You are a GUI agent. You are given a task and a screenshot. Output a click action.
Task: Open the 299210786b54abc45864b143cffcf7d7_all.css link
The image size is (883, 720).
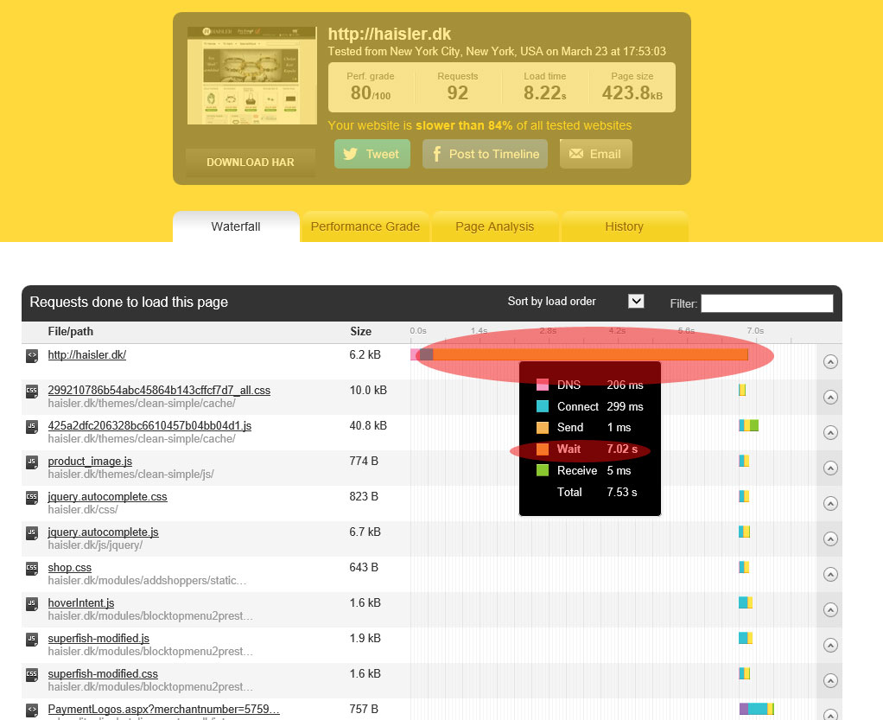pos(159,391)
